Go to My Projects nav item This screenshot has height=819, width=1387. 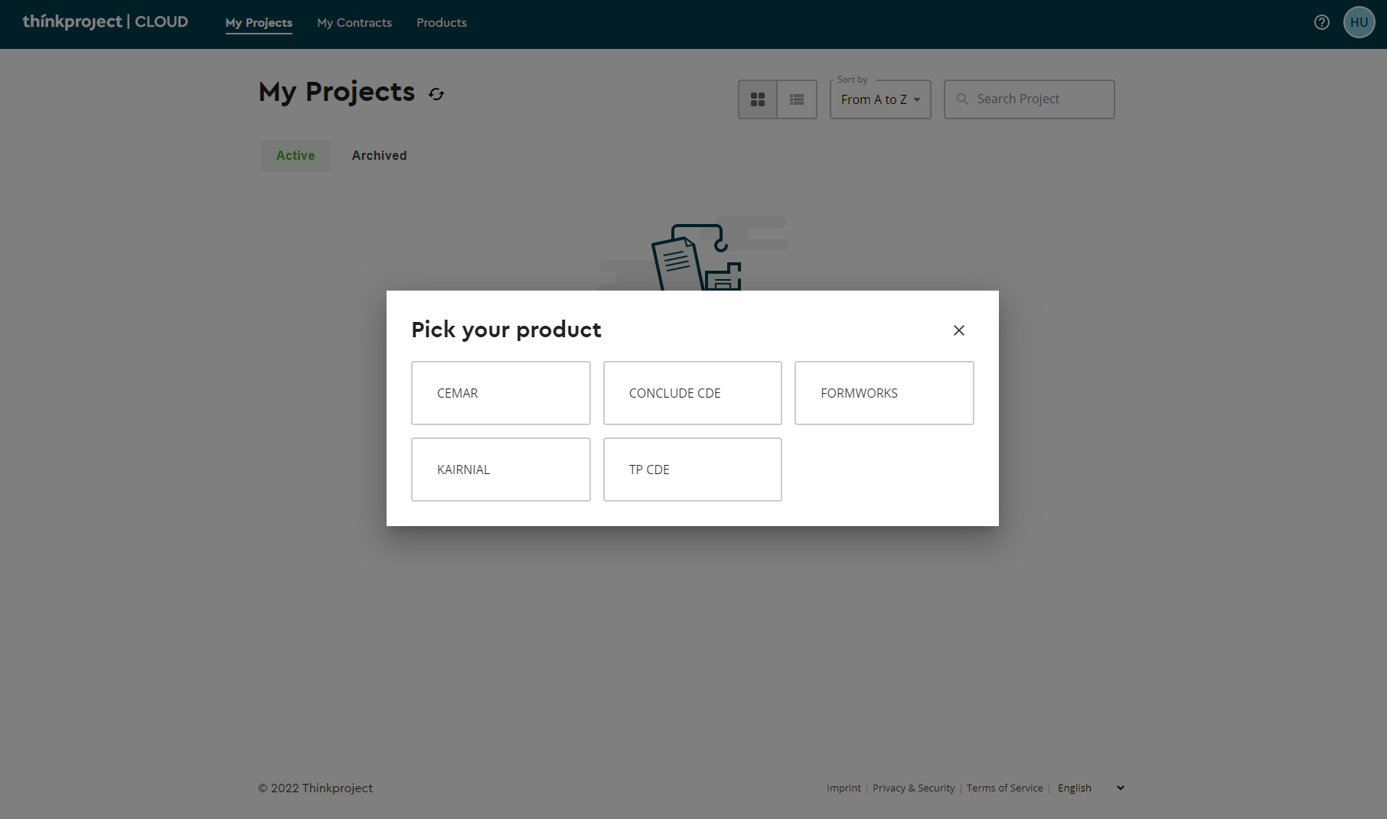click(259, 23)
